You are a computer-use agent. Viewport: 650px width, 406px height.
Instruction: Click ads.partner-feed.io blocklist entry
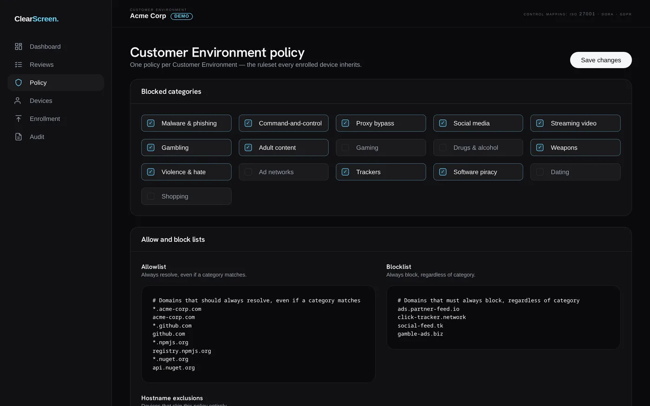point(429,309)
